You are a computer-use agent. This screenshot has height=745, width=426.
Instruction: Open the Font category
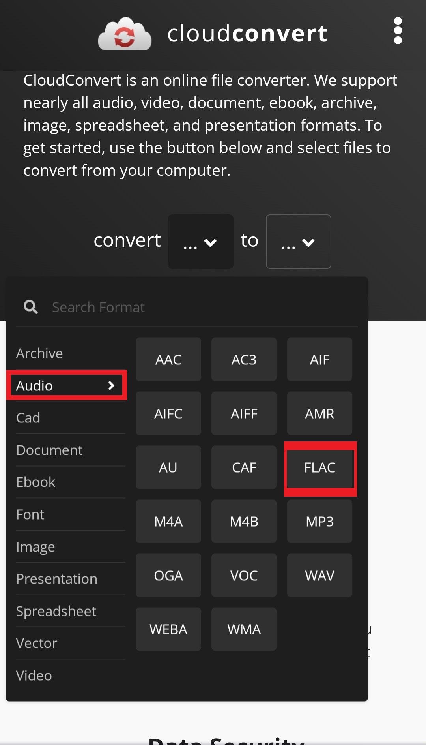pos(30,514)
